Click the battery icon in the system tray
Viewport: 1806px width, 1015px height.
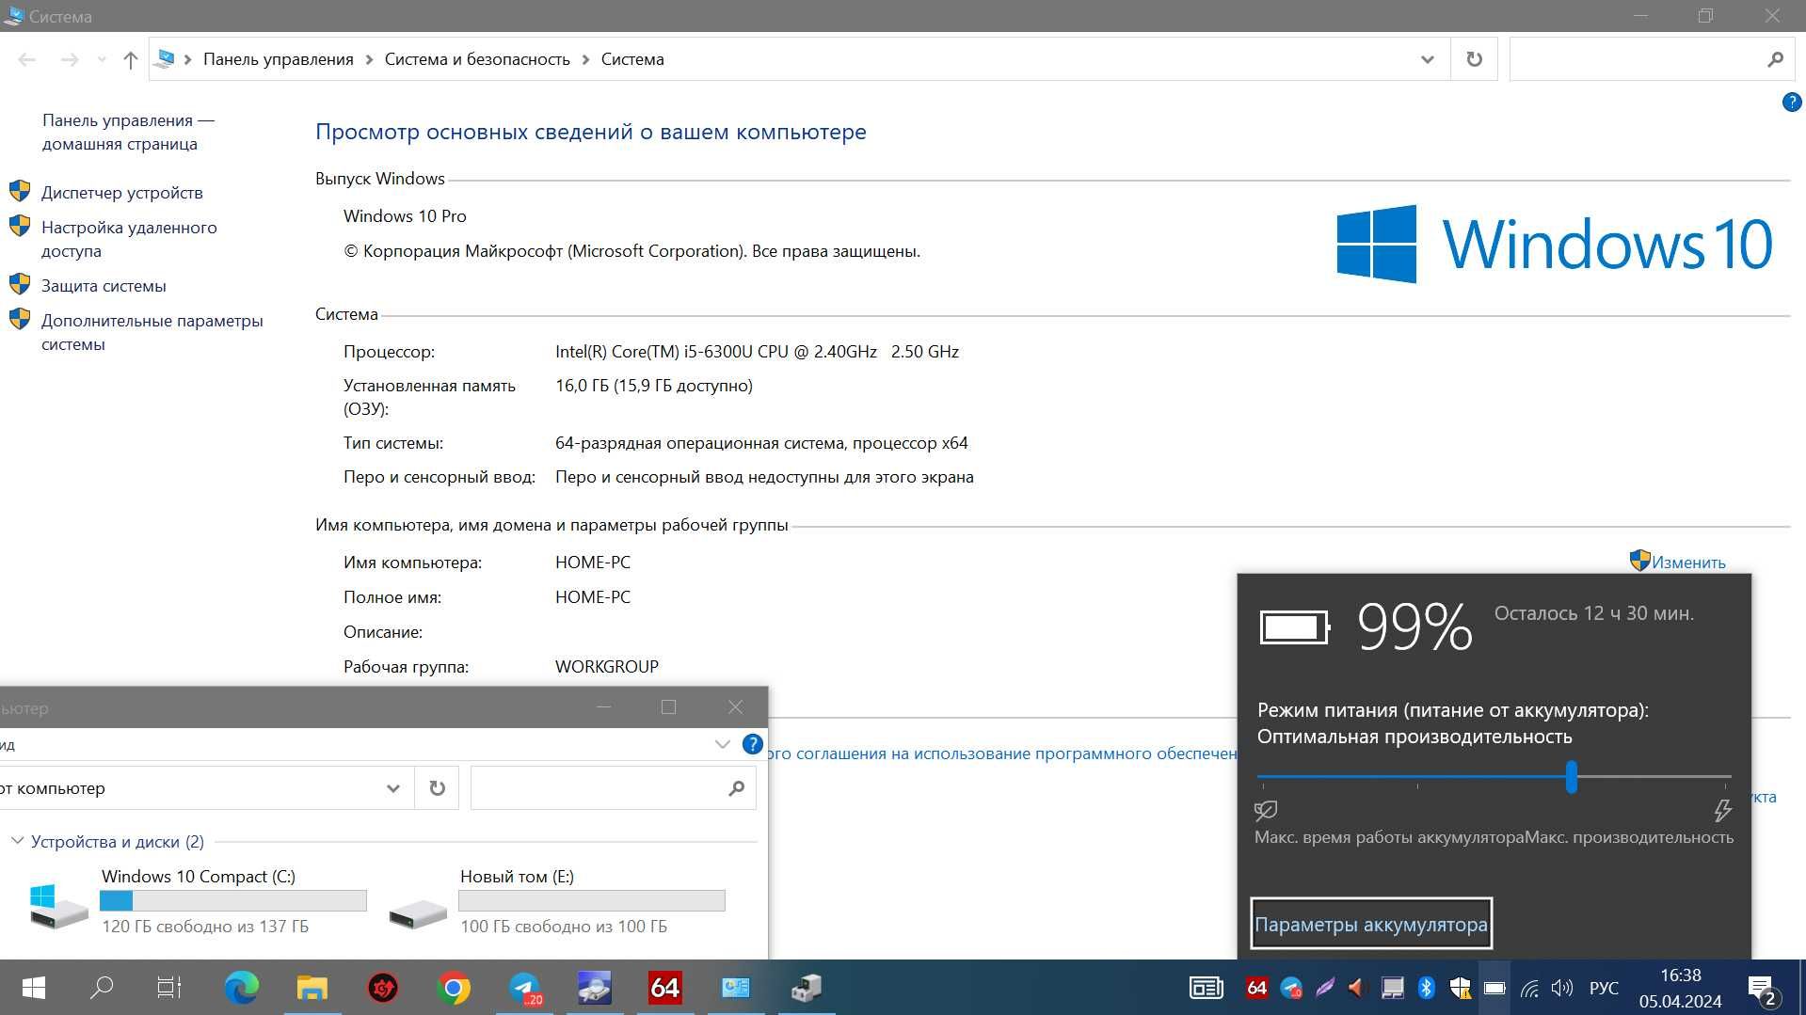click(1494, 988)
